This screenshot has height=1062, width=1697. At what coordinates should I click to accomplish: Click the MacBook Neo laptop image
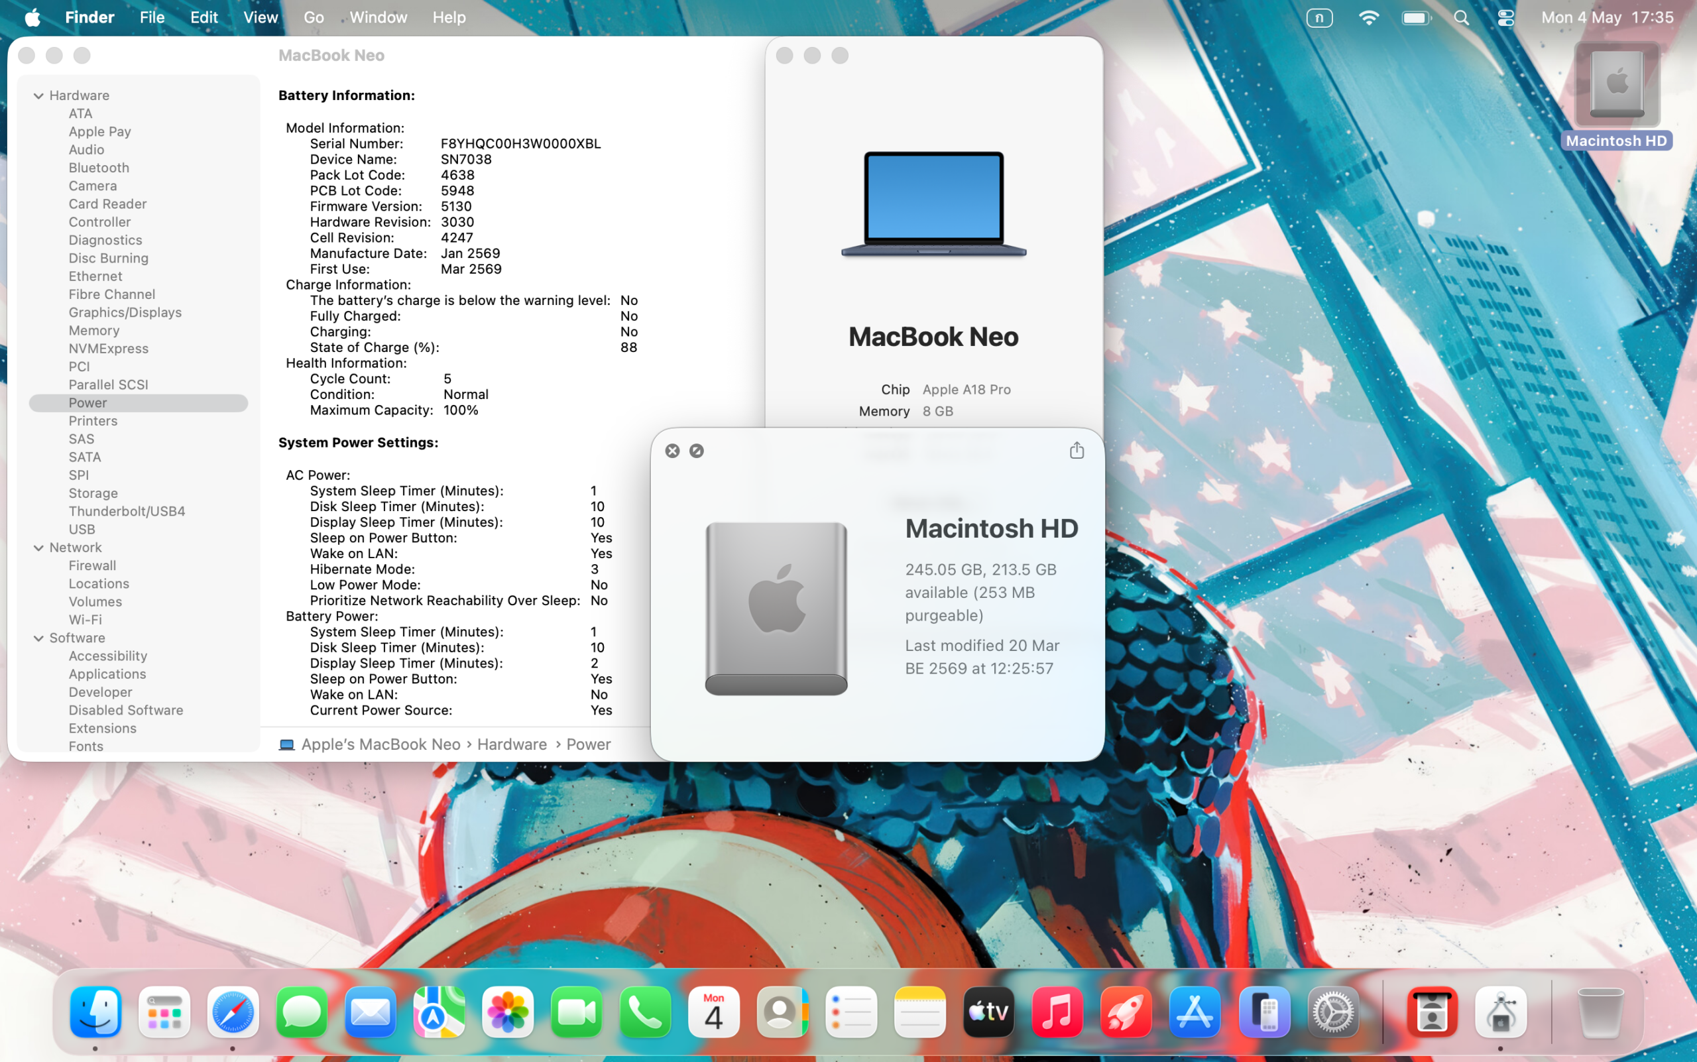(x=933, y=204)
